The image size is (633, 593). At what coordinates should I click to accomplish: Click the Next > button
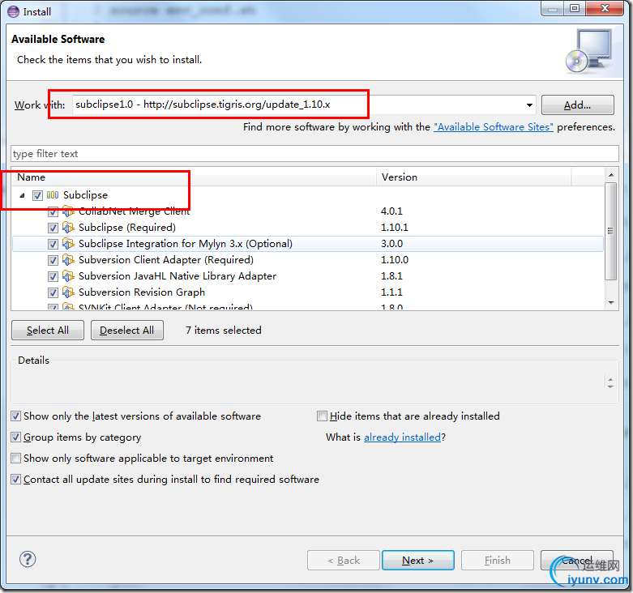pos(418,561)
